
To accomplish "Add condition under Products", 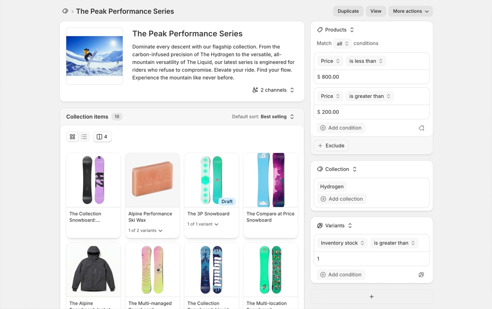I will tap(341, 128).
